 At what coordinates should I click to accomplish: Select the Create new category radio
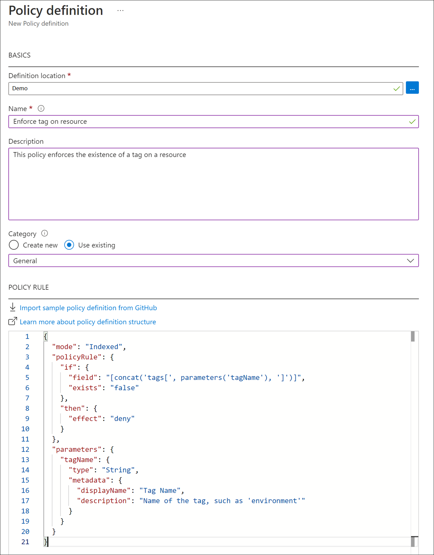coord(14,245)
